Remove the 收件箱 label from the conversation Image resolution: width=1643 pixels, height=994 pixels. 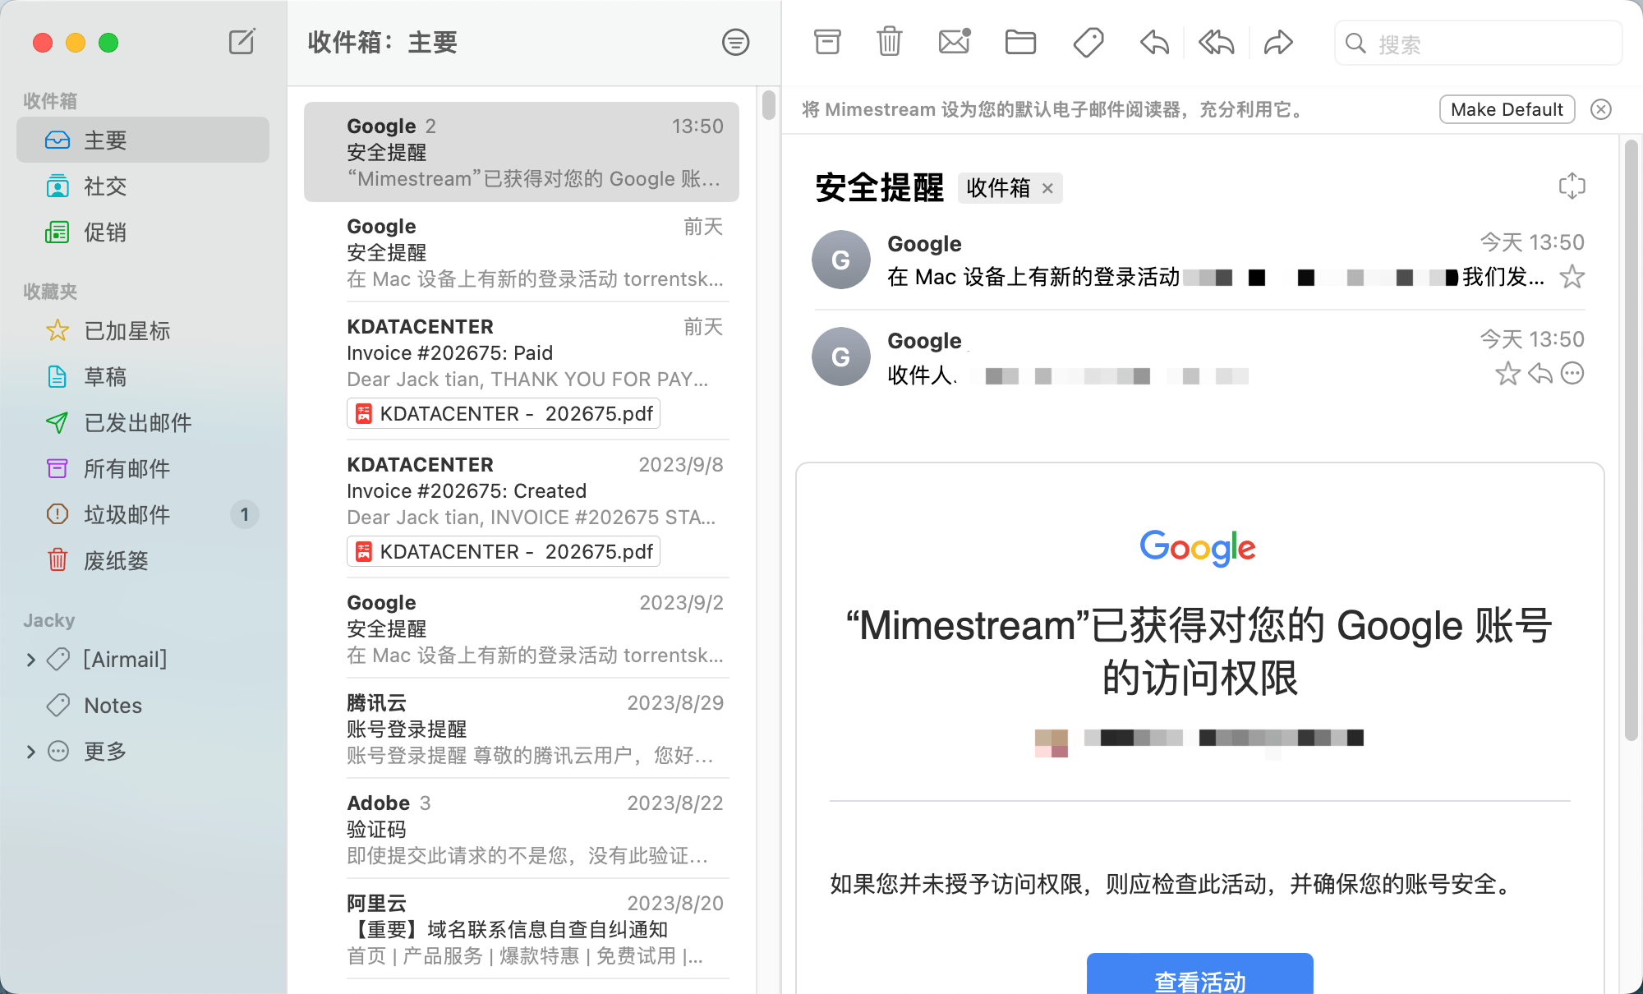[x=1047, y=188]
